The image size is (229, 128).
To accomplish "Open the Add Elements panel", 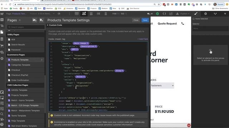I will pos(2,20).
